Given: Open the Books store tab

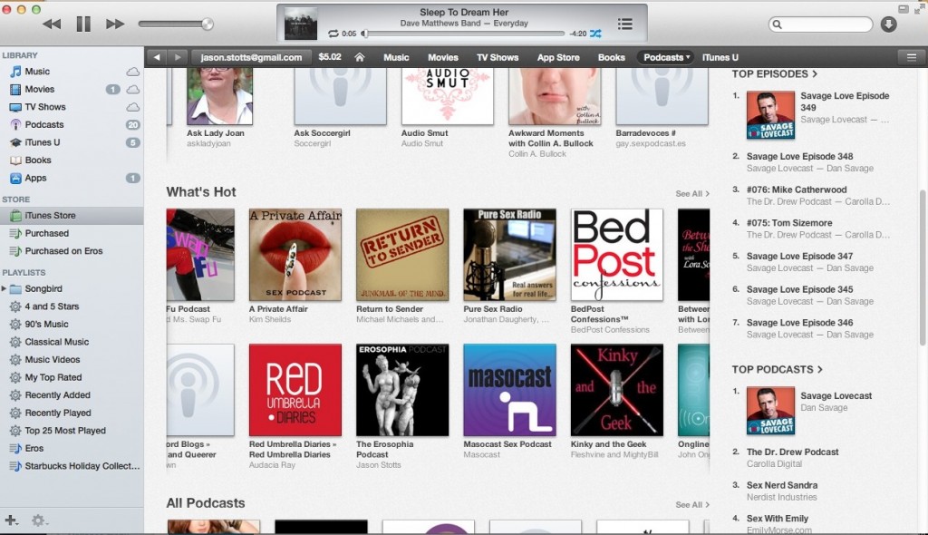Looking at the screenshot, I should 612,57.
